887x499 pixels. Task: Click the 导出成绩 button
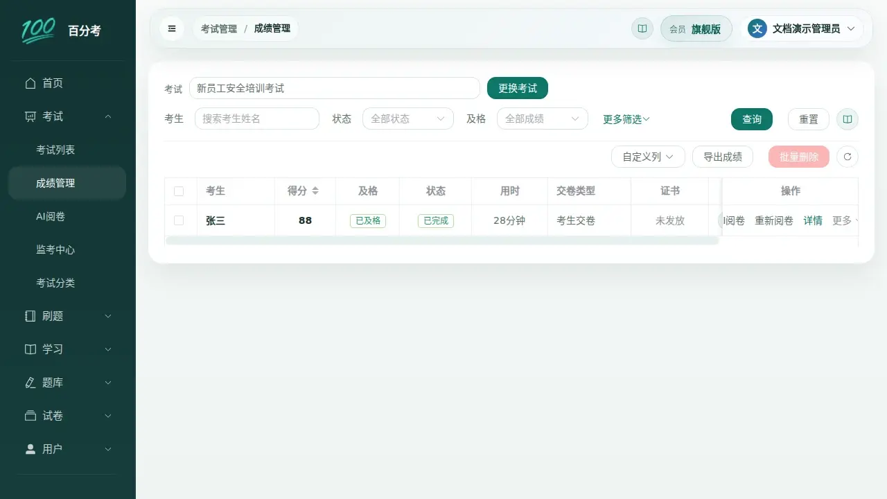click(x=723, y=157)
